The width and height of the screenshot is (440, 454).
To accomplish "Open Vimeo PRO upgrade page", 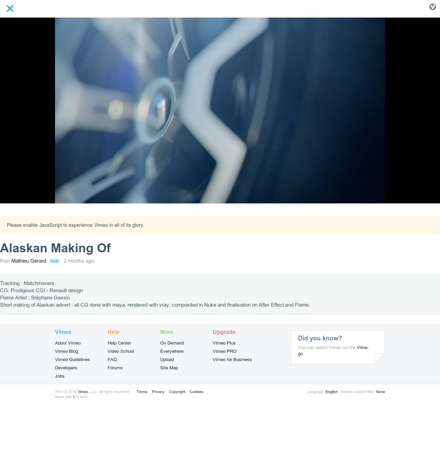I will click(225, 351).
